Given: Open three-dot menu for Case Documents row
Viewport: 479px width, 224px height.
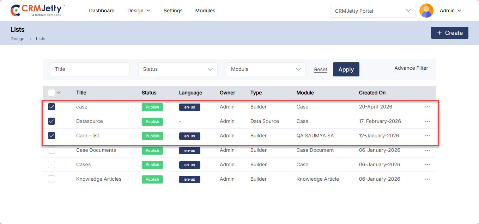Looking at the screenshot, I should (427, 150).
